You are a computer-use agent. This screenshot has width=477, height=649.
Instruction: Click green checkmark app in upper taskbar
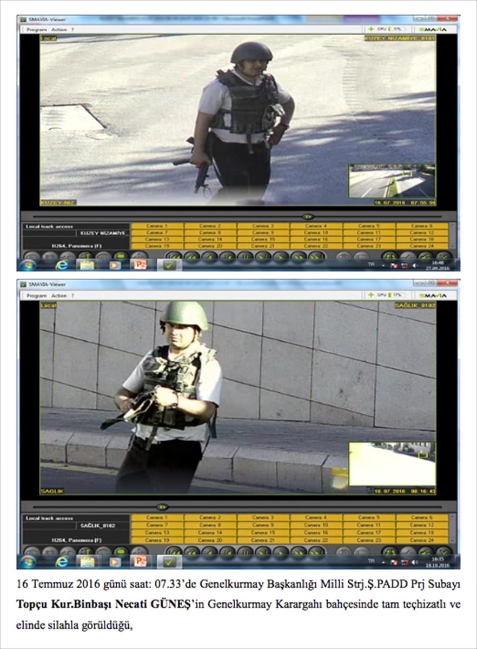point(169,265)
